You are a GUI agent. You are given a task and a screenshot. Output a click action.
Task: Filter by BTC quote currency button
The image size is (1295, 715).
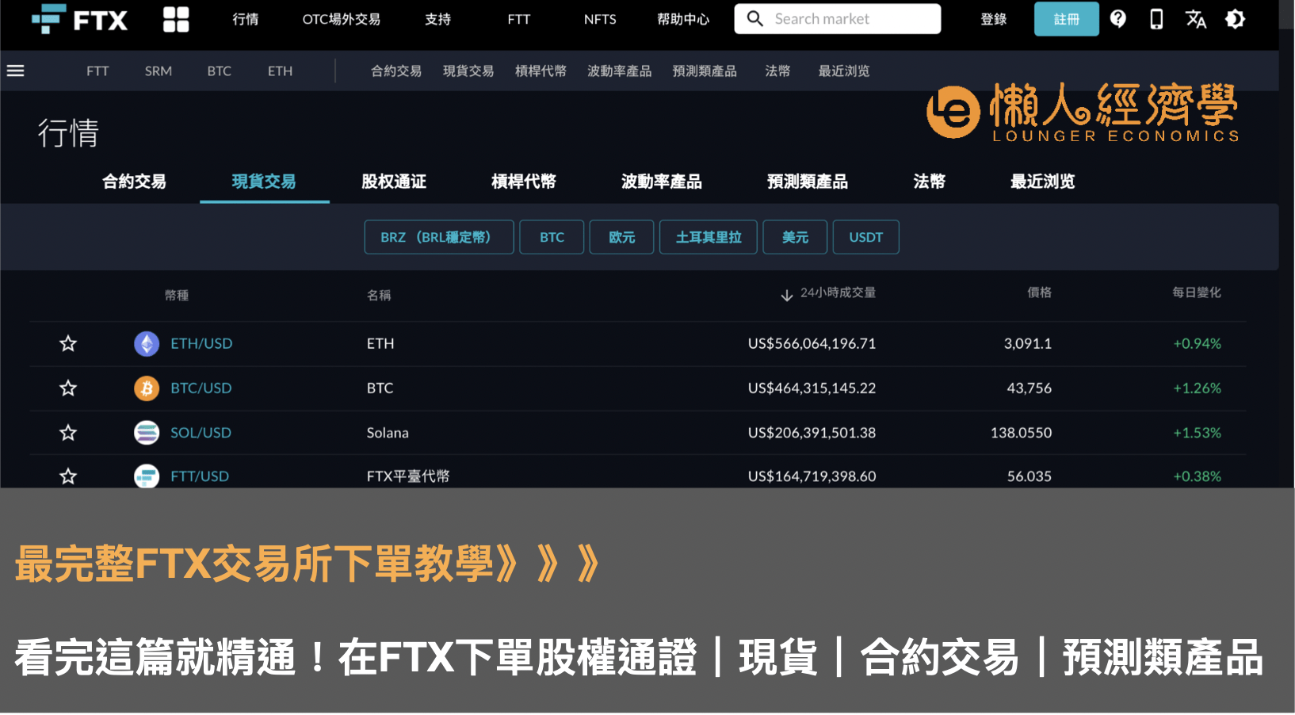552,237
